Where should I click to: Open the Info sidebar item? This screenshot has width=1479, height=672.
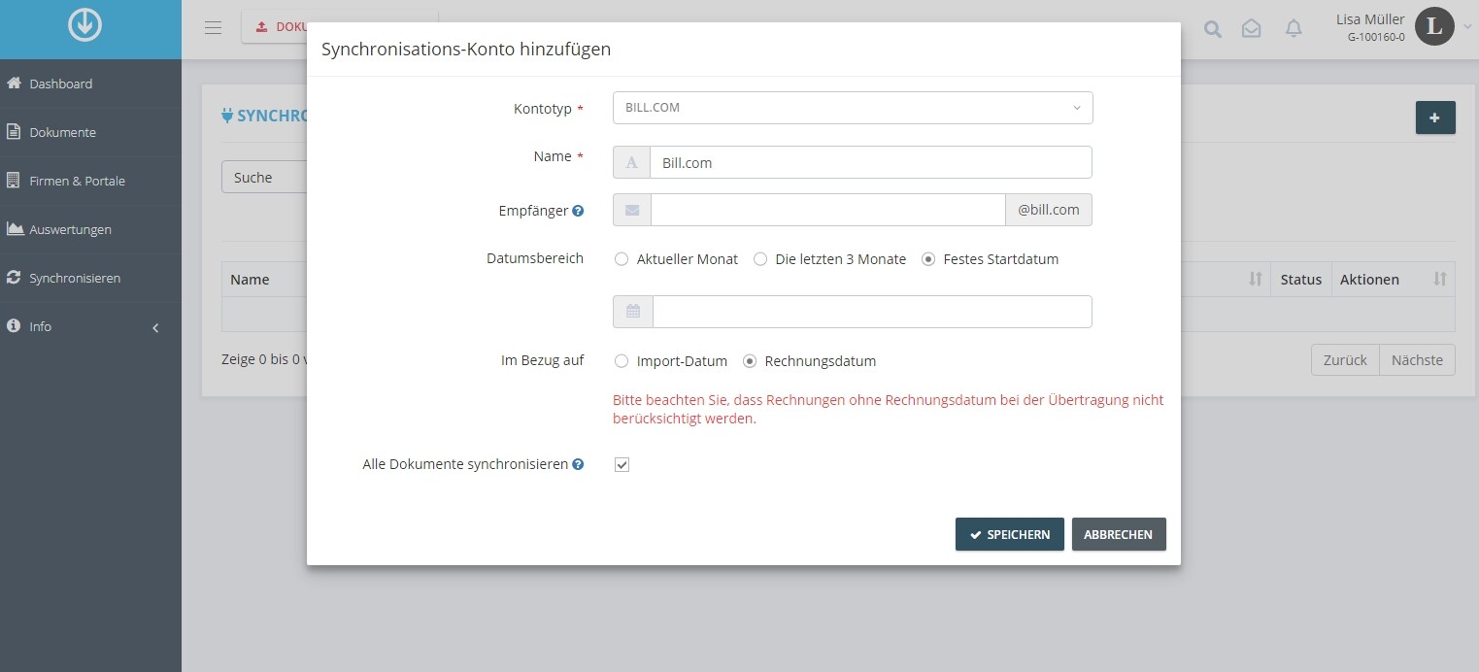click(x=90, y=326)
